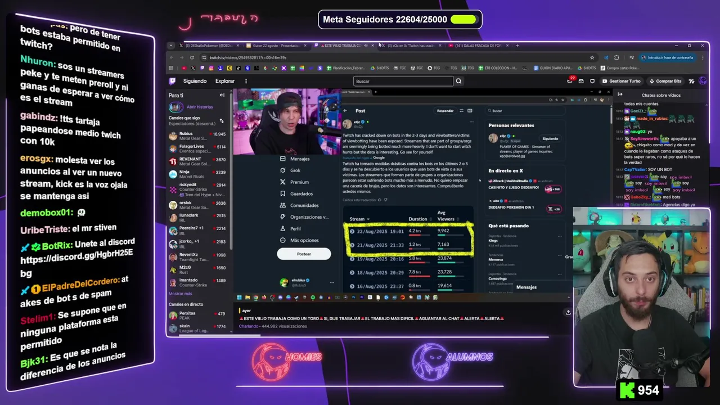The image size is (720, 405).
Task: Open GUION DIARIO APU bookmark
Action: [552, 68]
